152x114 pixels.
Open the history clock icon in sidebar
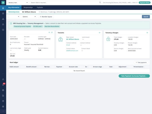(3, 30)
